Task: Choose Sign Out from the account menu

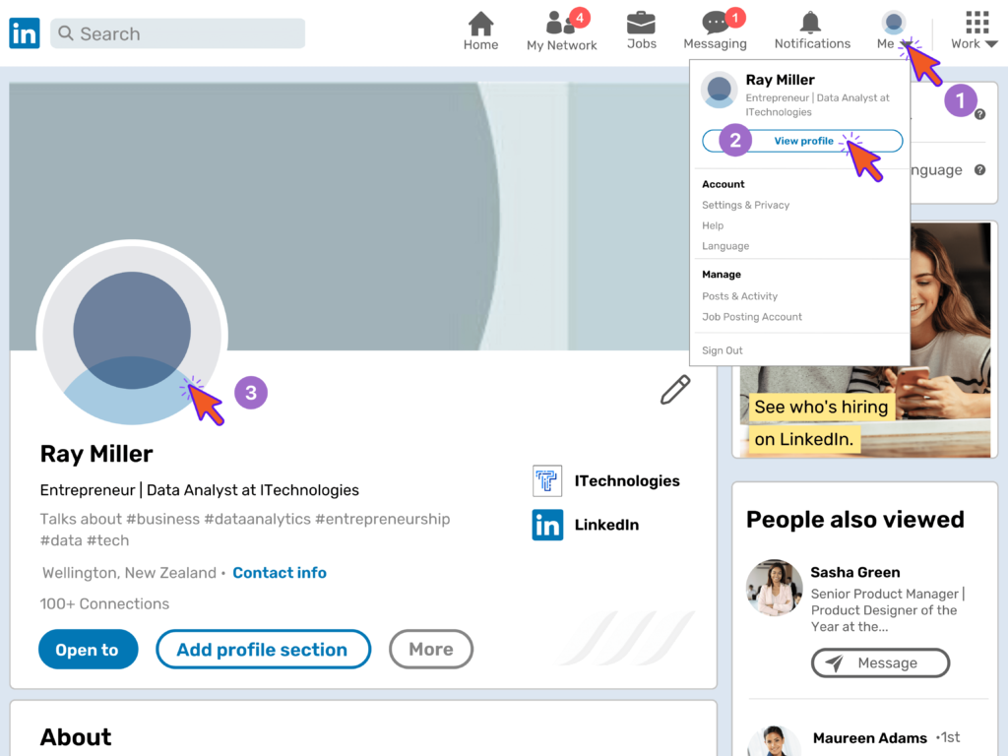Action: coord(722,349)
